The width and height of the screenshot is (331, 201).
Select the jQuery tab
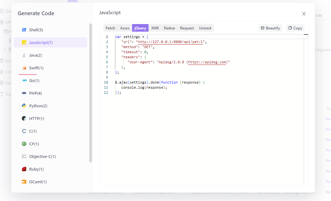[140, 28]
